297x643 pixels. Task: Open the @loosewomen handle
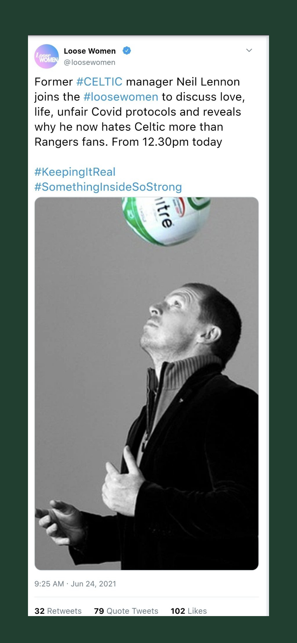[x=89, y=62]
